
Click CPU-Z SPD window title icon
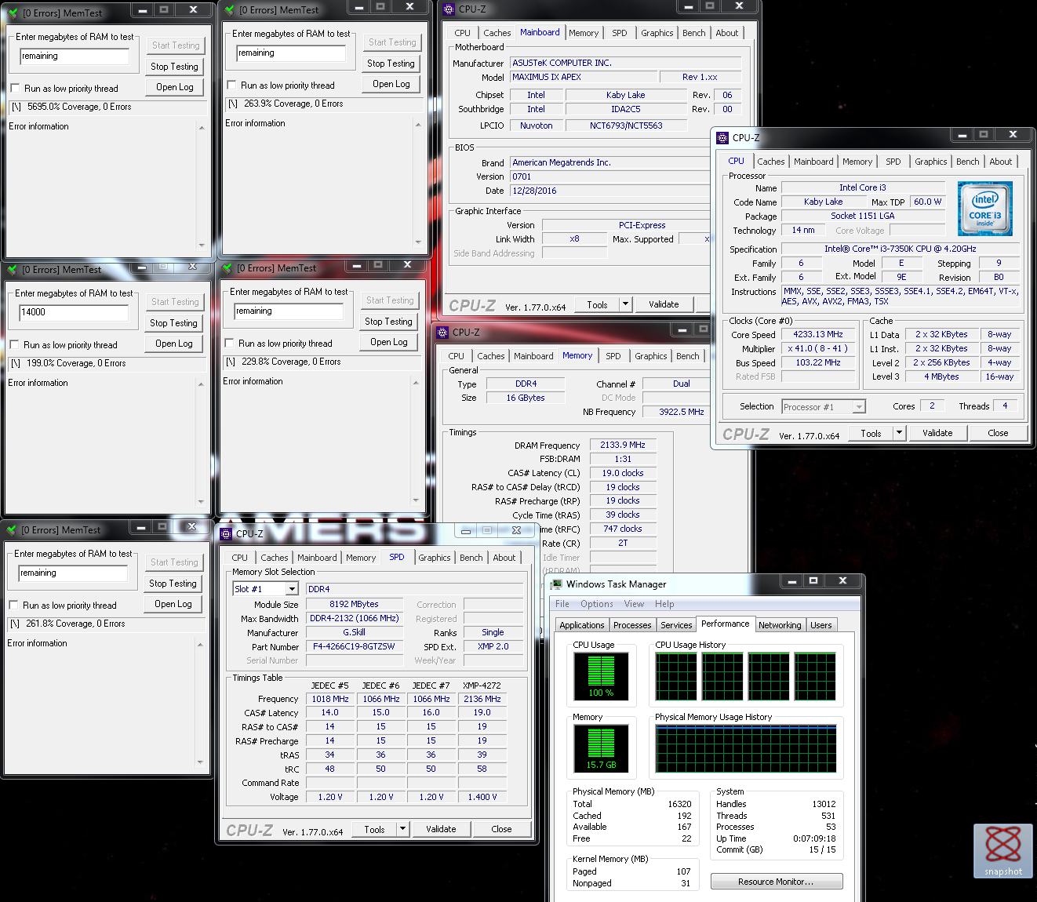click(x=226, y=534)
